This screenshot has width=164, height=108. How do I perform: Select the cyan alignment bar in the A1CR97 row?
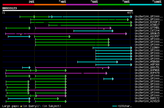tap(19, 37)
